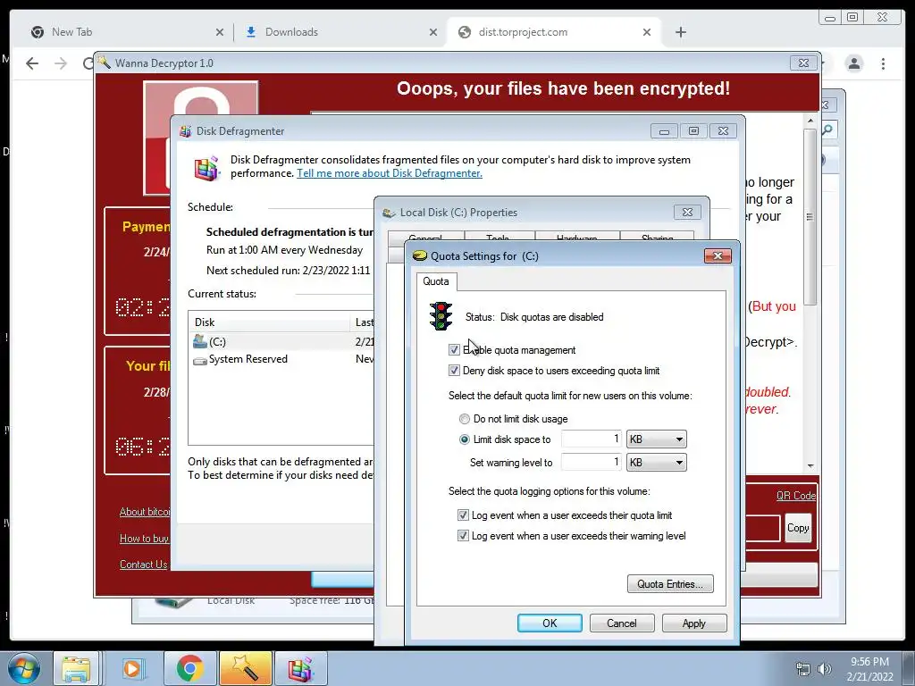Select Disk Defragmenter taskbar icon
915x686 pixels.
point(301,668)
